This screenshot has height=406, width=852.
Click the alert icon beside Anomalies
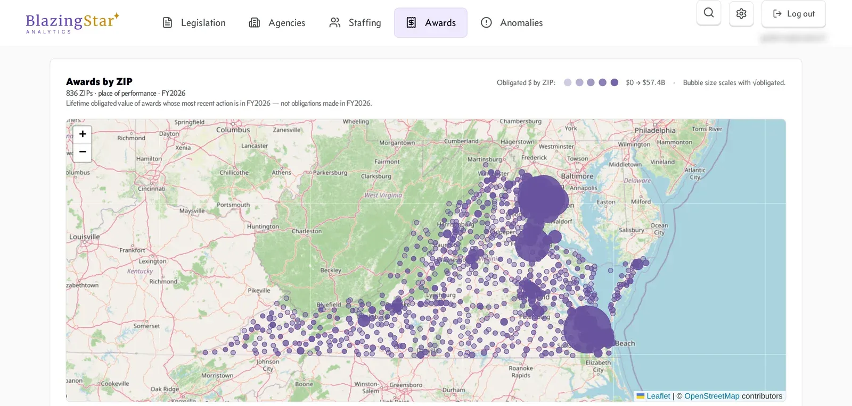[x=486, y=23]
